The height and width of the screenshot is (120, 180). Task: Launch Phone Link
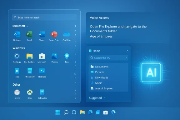(30, 73)
